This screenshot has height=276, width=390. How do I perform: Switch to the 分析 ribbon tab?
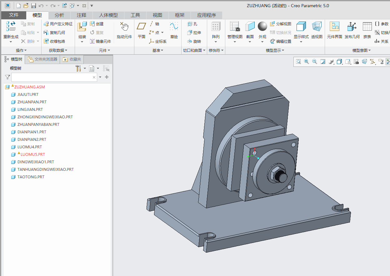coord(59,15)
